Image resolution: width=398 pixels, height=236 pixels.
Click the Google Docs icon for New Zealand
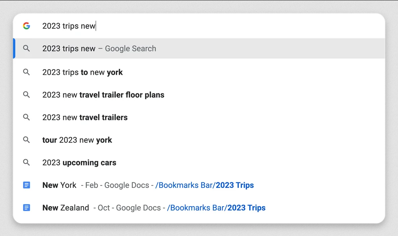[26, 208]
